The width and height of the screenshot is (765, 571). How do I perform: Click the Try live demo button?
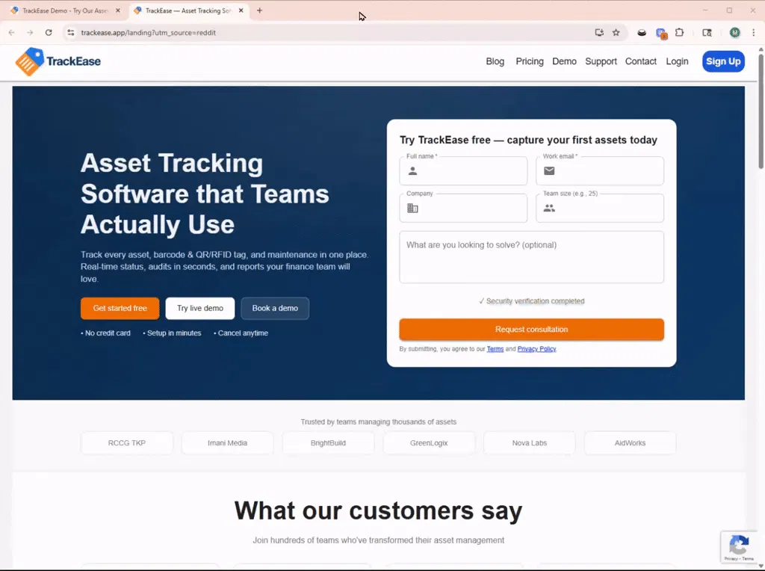(200, 309)
